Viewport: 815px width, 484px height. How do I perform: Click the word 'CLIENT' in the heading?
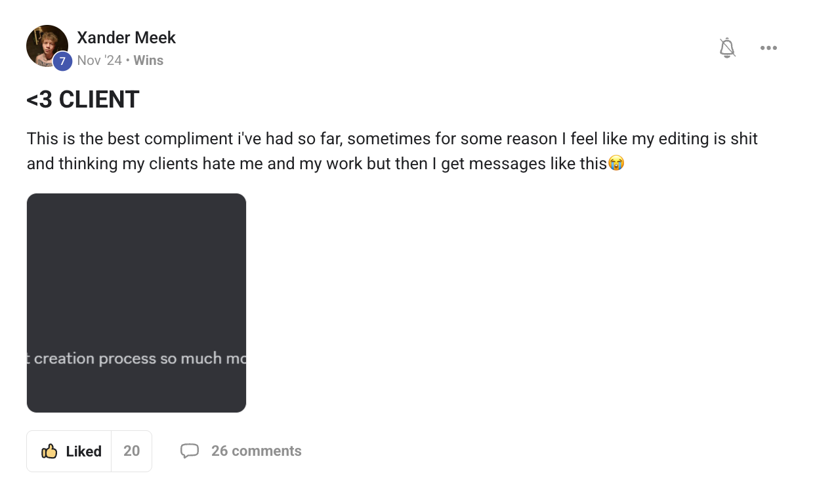[99, 100]
